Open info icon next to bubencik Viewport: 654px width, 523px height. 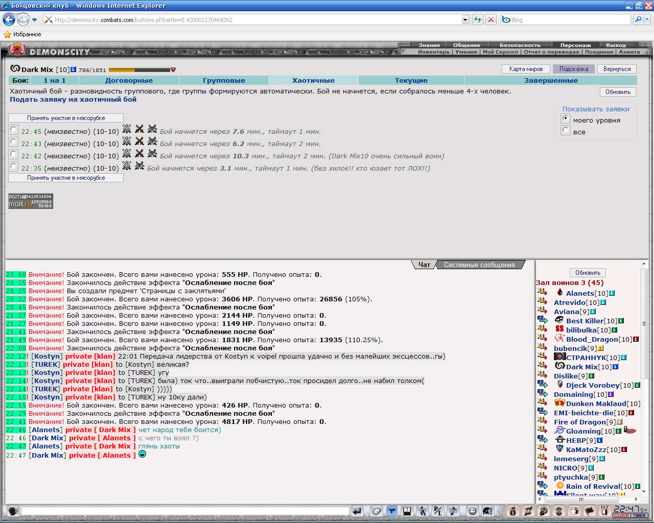[x=600, y=348]
